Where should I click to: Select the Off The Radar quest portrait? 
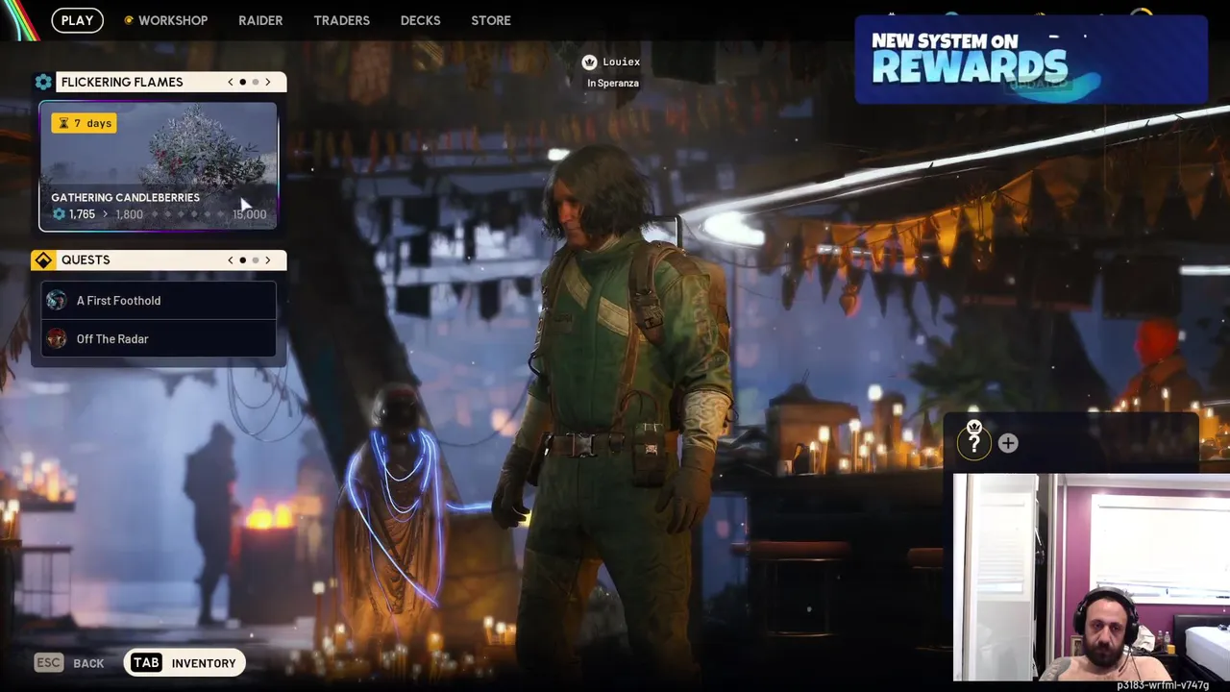[57, 338]
